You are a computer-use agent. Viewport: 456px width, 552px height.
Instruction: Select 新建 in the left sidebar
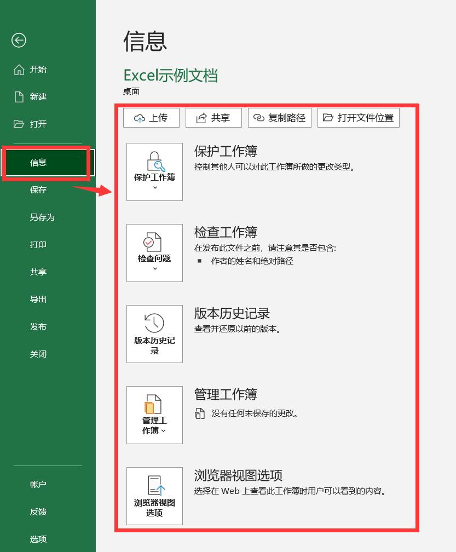click(38, 96)
